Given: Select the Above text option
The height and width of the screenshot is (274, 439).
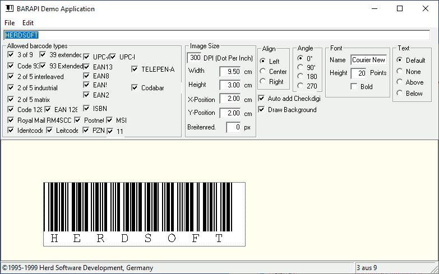Looking at the screenshot, I should tap(400, 82).
